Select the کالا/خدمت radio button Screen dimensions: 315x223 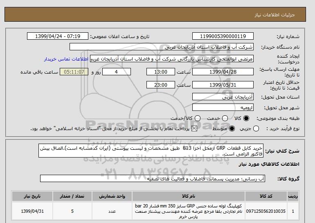pos(198,118)
